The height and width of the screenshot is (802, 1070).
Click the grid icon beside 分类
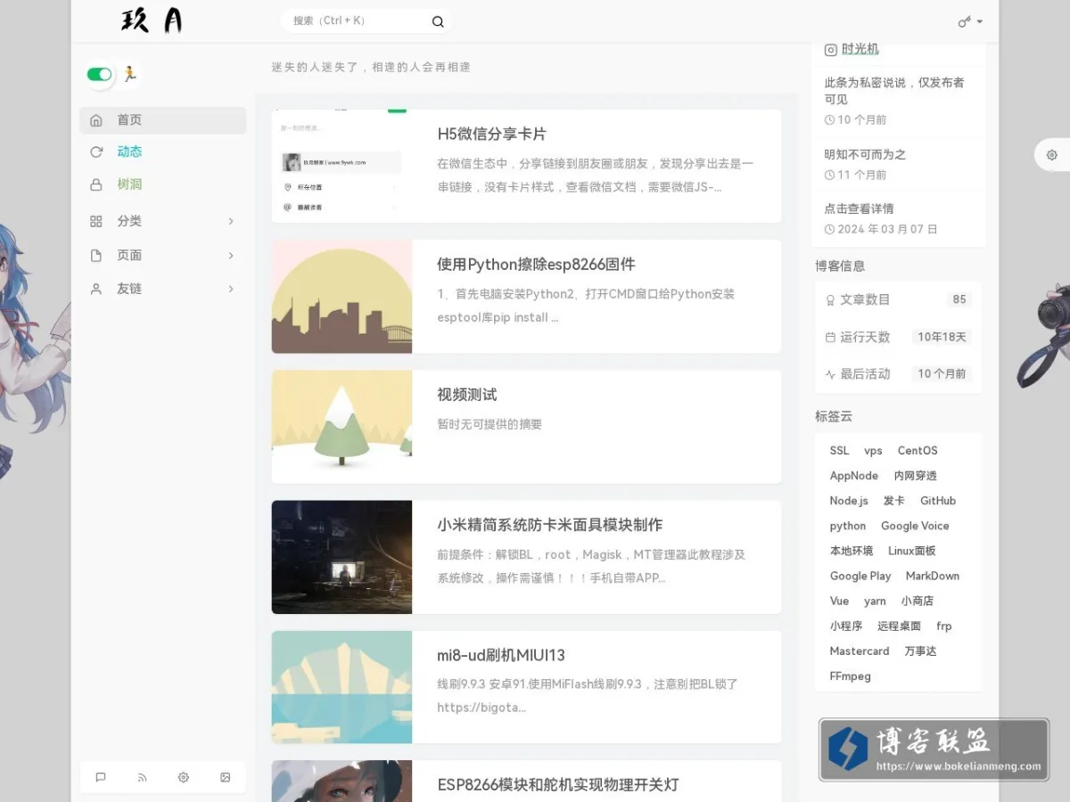[x=96, y=221]
